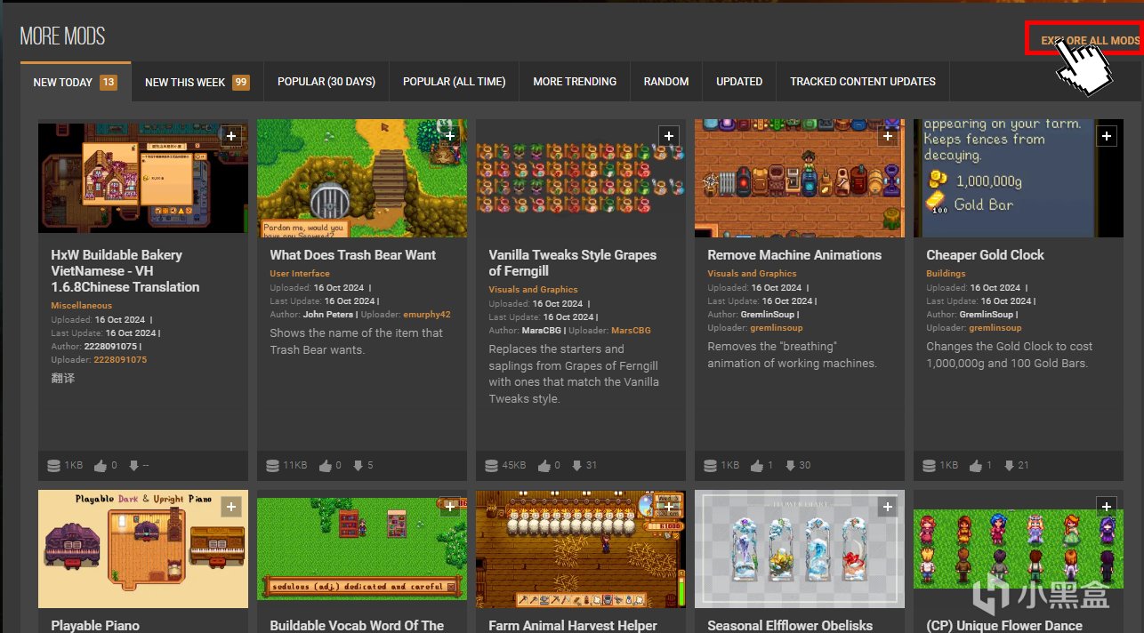Open the Remove Machine Animations thumbnail
This screenshot has height=633, width=1144.
tap(800, 178)
